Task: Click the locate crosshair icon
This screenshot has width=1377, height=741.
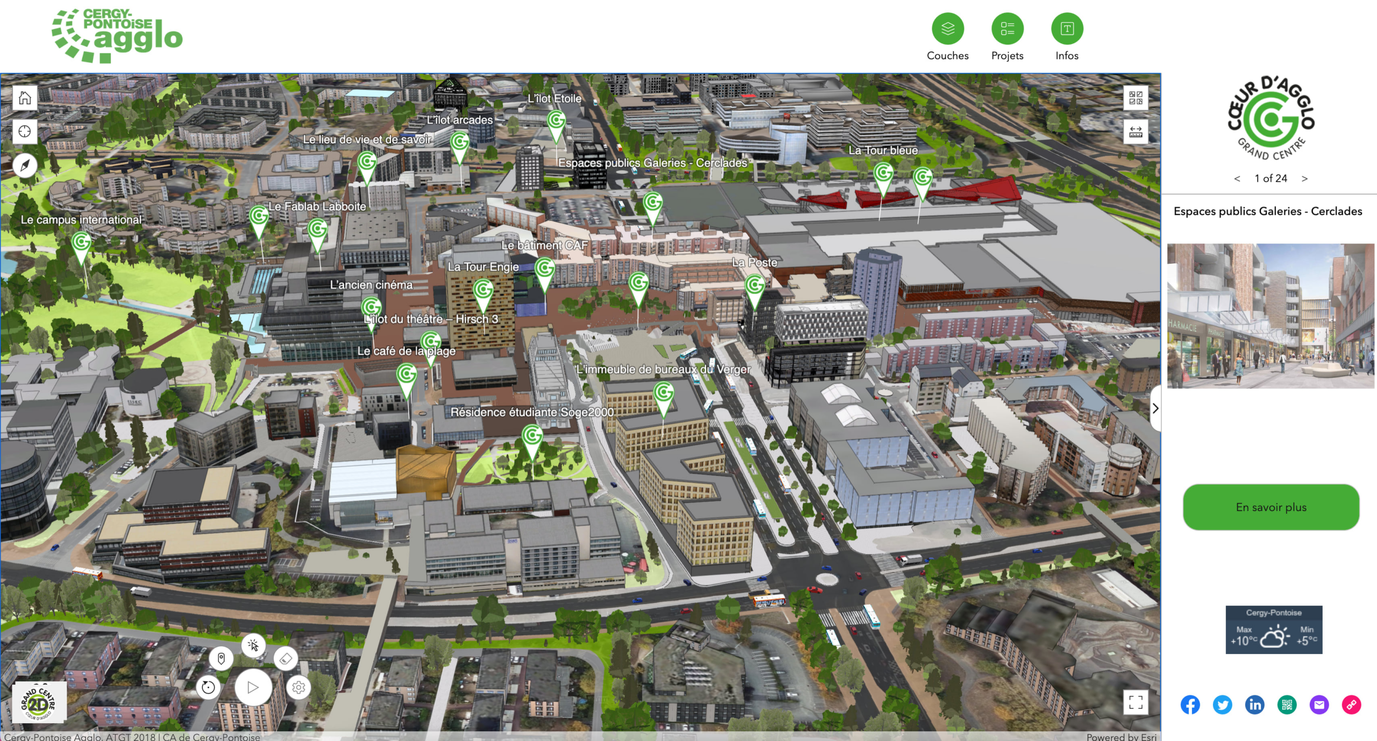Action: click(x=25, y=132)
